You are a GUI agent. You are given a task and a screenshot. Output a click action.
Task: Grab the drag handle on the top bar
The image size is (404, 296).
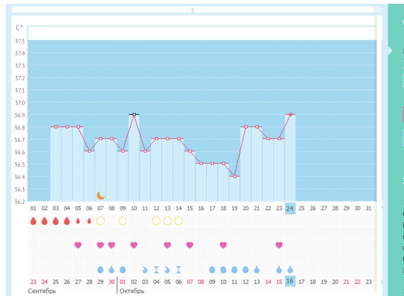193,10
